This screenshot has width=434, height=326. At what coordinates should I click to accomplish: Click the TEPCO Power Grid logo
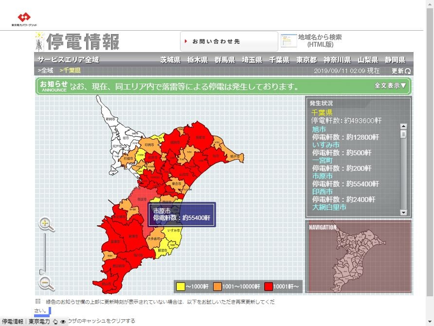coord(24,19)
